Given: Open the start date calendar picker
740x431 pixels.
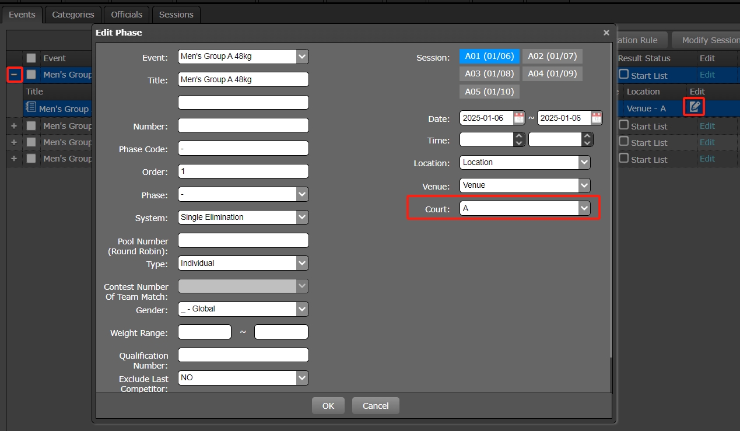Looking at the screenshot, I should (518, 118).
